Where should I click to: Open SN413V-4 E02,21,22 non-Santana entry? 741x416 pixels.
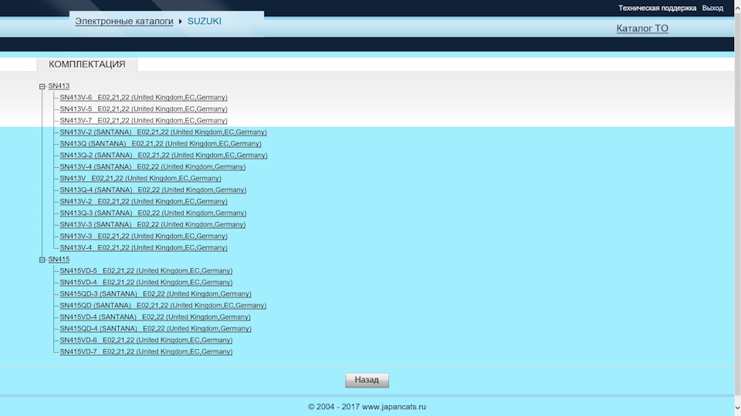144,247
